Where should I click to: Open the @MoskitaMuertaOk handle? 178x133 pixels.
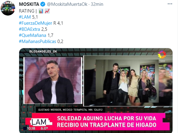67,4
